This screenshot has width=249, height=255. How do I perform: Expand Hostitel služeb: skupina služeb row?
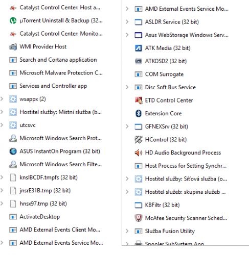[127, 192]
